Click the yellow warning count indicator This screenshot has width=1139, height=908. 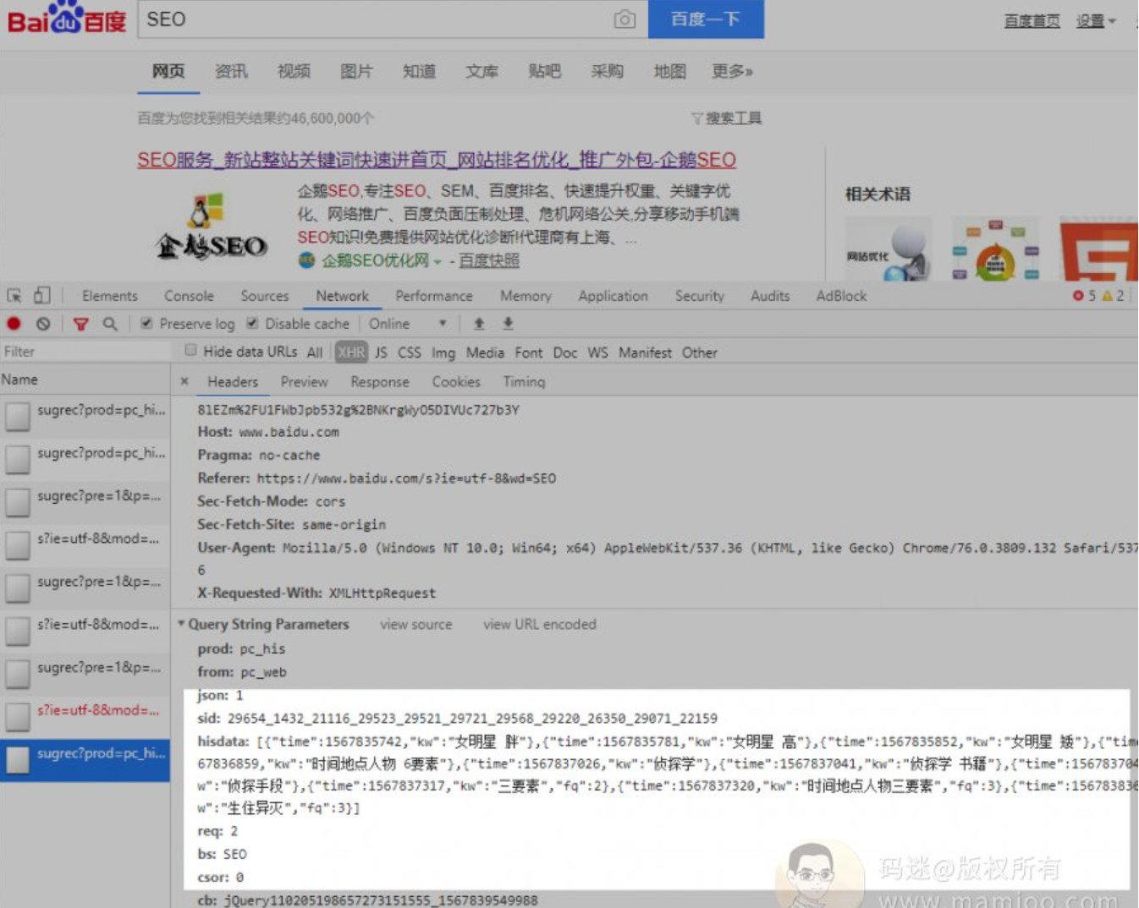tap(1113, 296)
